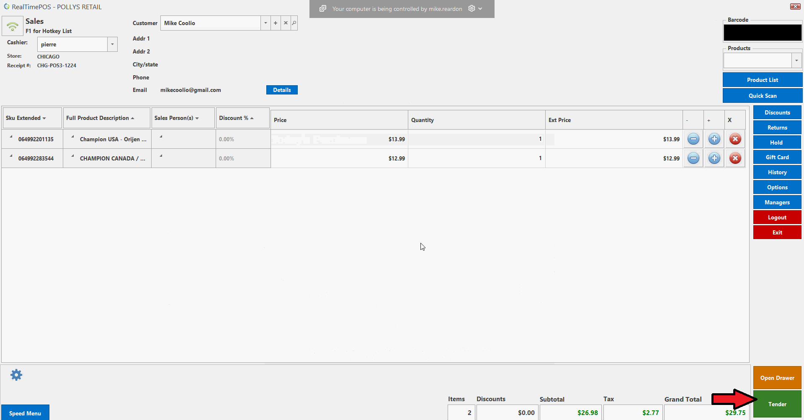This screenshot has height=420, width=804.
Task: Click the add customer plus icon
Action: [276, 23]
